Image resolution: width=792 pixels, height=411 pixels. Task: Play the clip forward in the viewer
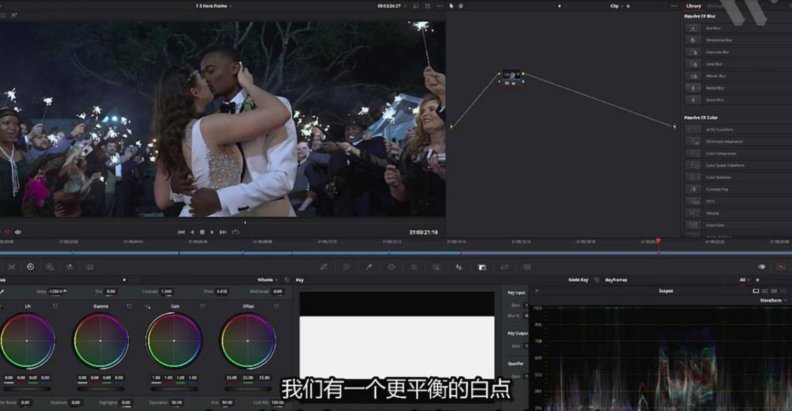point(212,232)
